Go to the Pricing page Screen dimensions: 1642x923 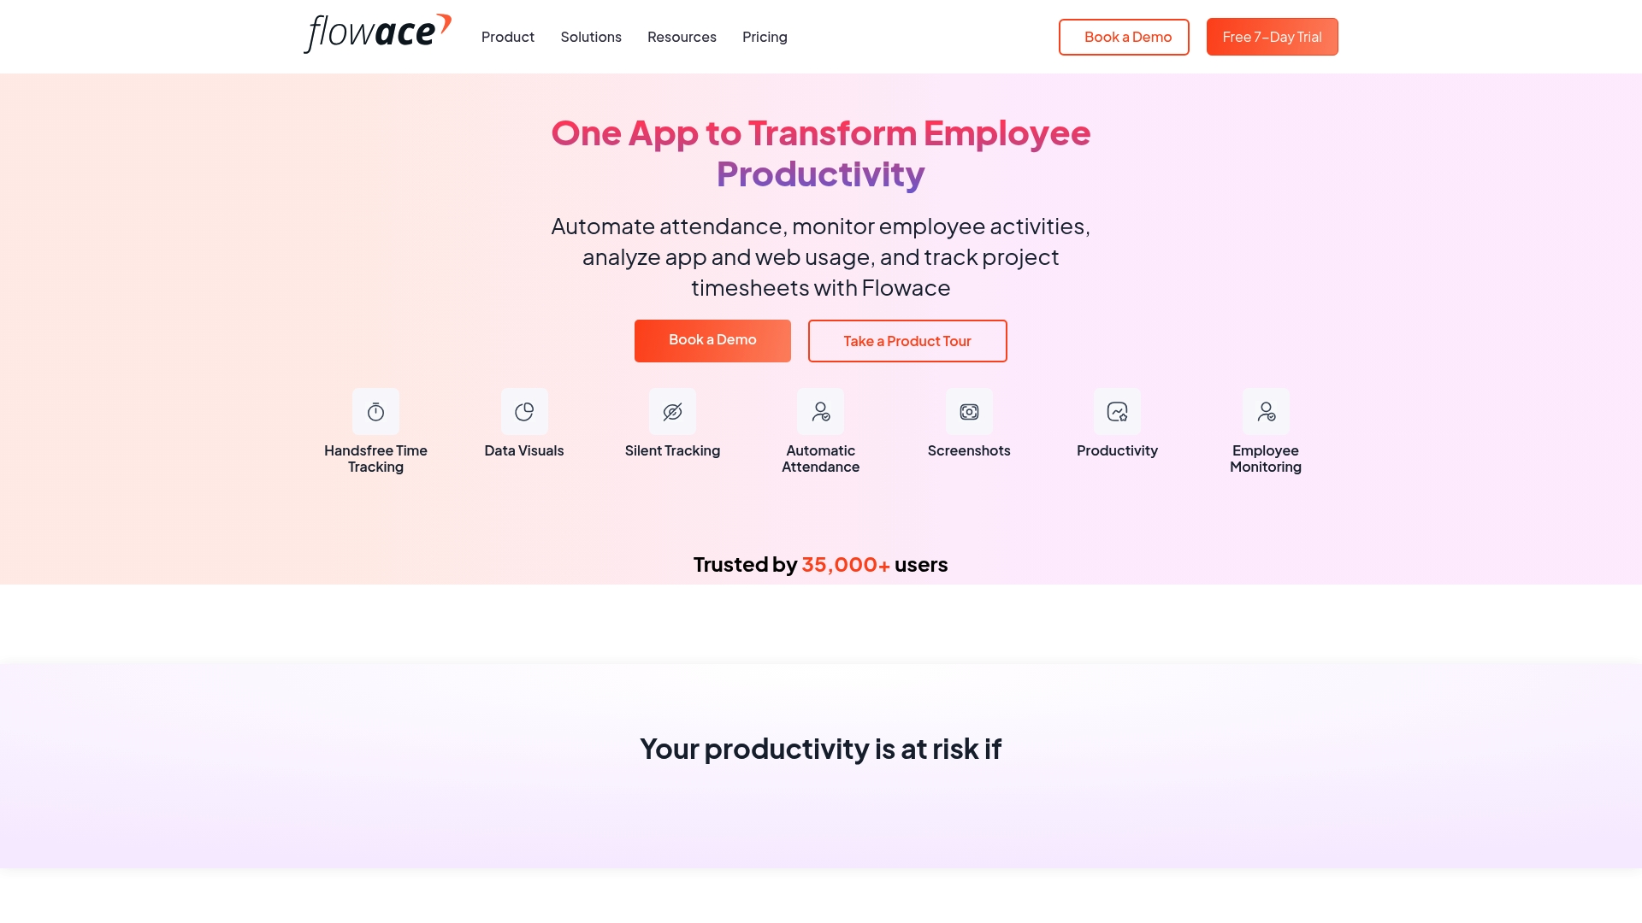765,37
